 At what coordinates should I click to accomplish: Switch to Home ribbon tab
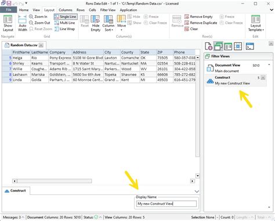coord(24,10)
